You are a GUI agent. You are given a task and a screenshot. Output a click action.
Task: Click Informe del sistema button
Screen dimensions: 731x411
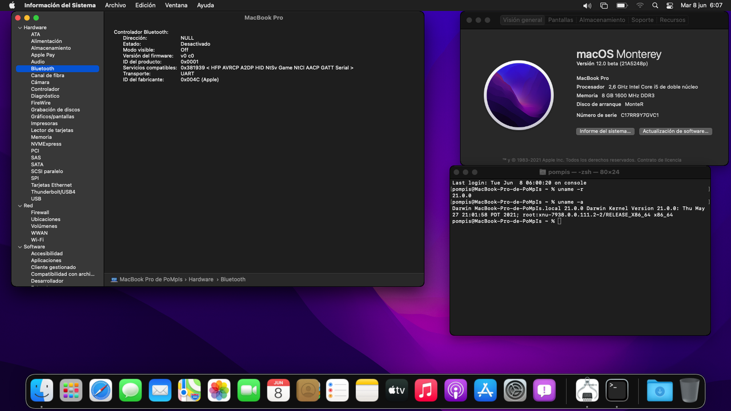[x=605, y=131]
